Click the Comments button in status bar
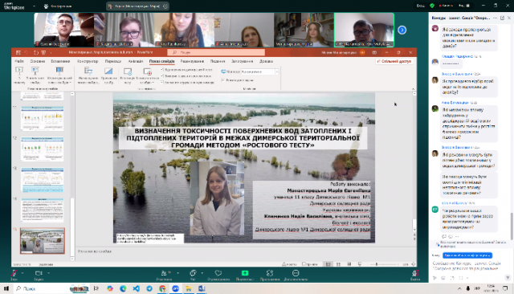Viewport: 514px width, 294px height. coord(310,263)
